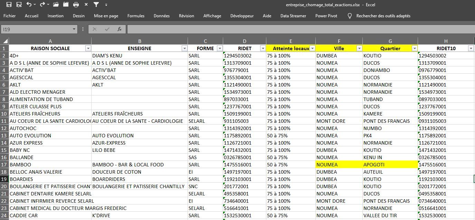Click the Enter checkmark icon in formula bar

(107, 29)
